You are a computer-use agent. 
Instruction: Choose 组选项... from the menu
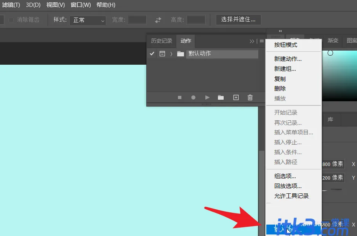(x=294, y=176)
